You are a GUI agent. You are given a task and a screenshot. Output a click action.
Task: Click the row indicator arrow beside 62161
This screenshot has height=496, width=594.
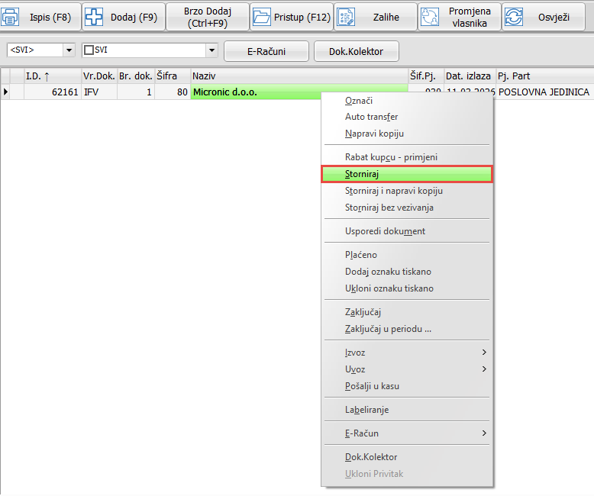point(7,92)
